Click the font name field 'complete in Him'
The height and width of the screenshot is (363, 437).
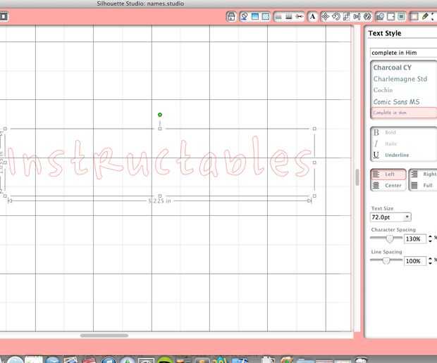pos(404,53)
